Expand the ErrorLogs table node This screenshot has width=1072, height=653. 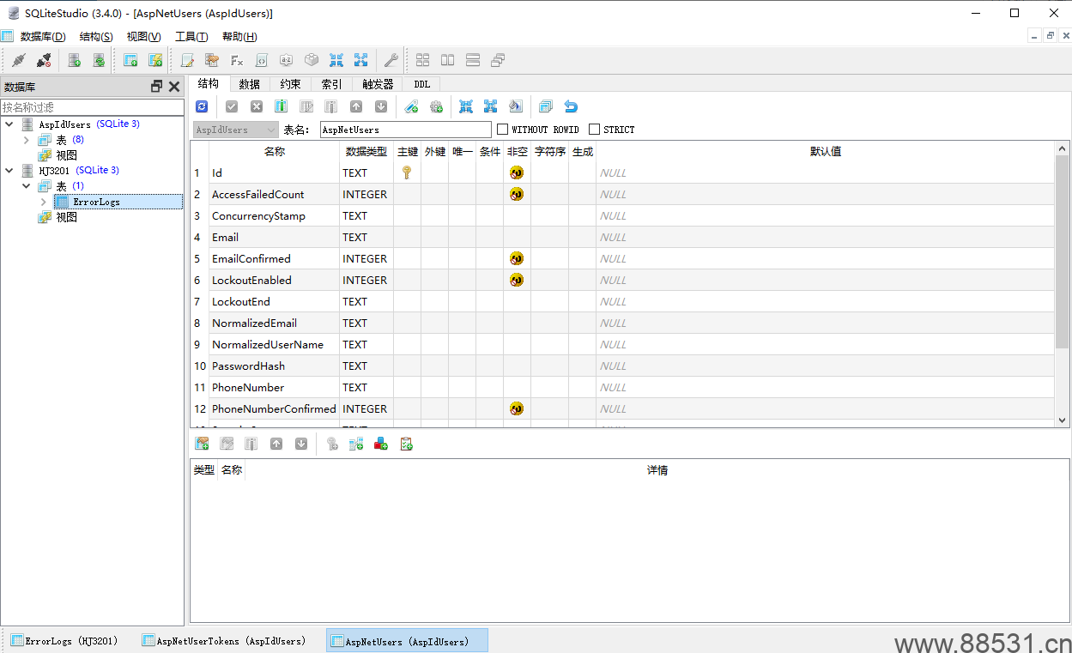pyautogui.click(x=44, y=202)
